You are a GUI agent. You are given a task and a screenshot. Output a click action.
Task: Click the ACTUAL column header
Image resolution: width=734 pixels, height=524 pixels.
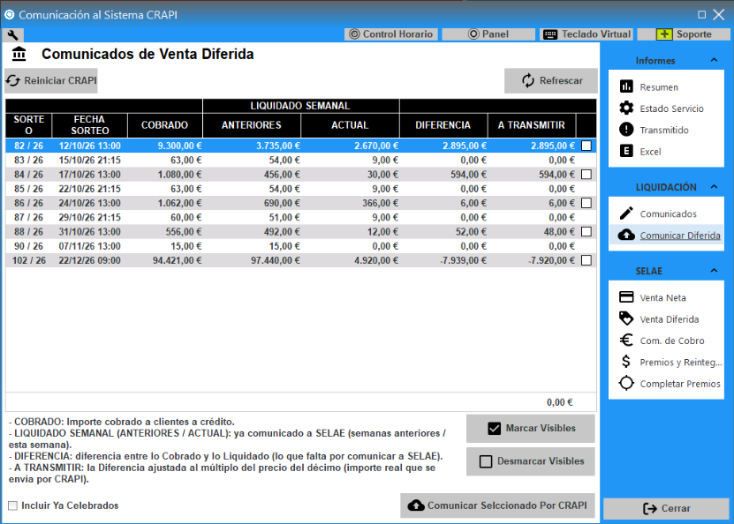tap(350, 124)
